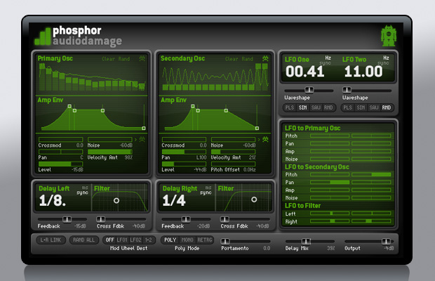Screen dimensions: 435x281
Task: Click the Output level slider handle
Action: point(386,241)
